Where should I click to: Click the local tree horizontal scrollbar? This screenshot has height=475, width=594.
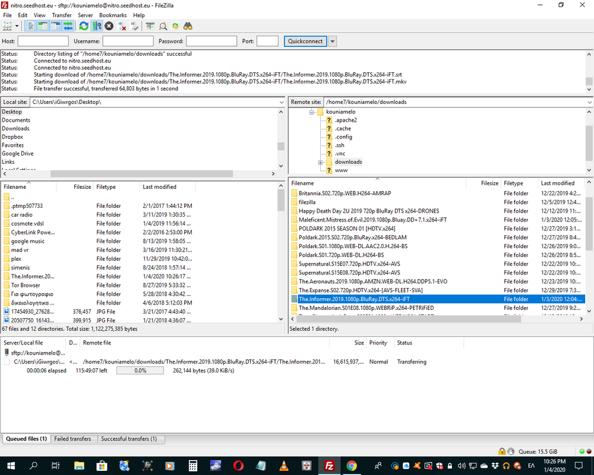[141, 173]
